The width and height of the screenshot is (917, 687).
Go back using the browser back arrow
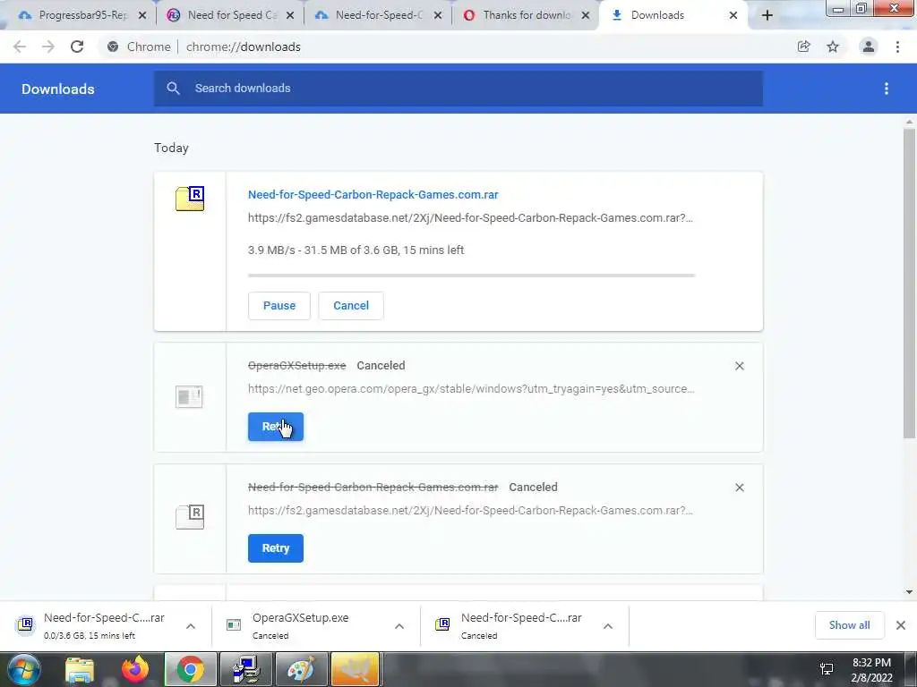[x=20, y=47]
